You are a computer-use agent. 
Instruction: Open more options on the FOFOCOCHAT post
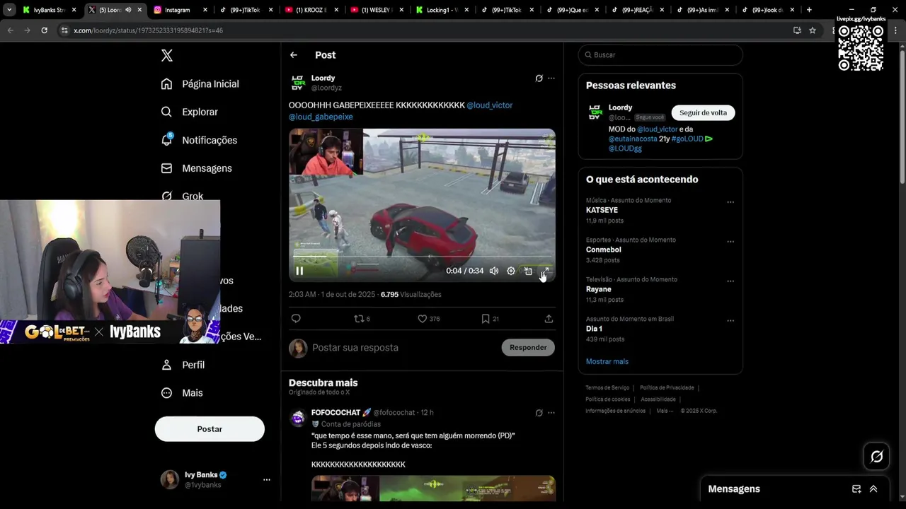click(551, 413)
